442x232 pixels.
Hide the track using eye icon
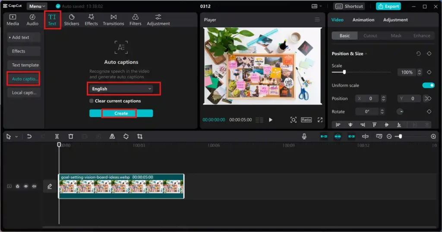pyautogui.click(x=26, y=186)
